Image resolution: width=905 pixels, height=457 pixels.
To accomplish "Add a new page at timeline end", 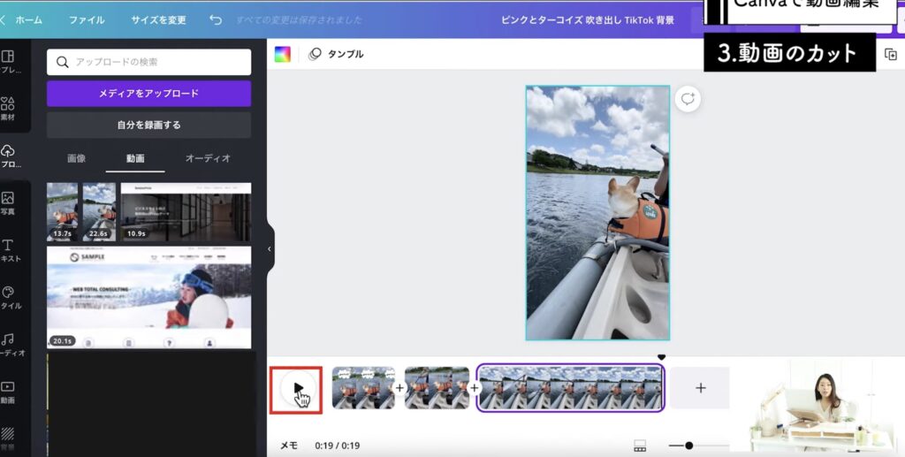I will (x=700, y=388).
